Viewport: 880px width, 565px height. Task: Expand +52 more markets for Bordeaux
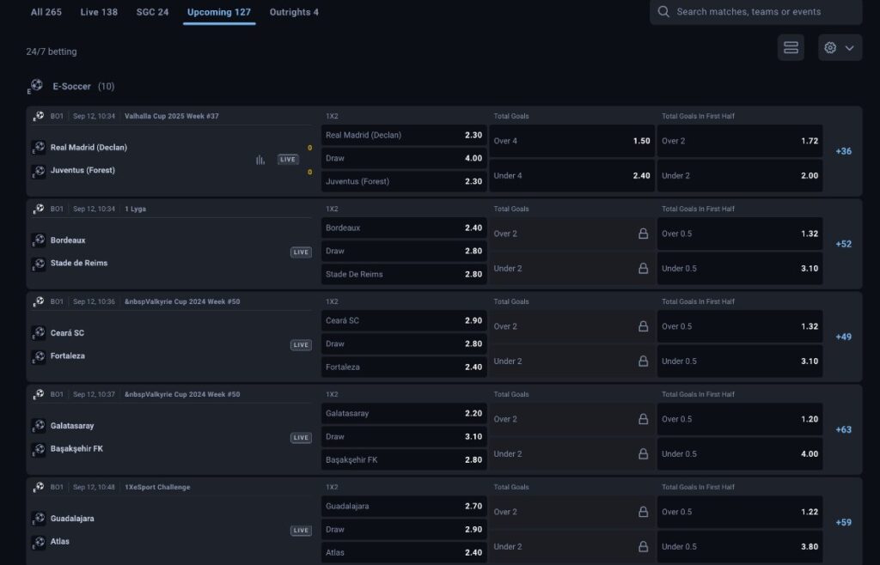click(x=844, y=244)
